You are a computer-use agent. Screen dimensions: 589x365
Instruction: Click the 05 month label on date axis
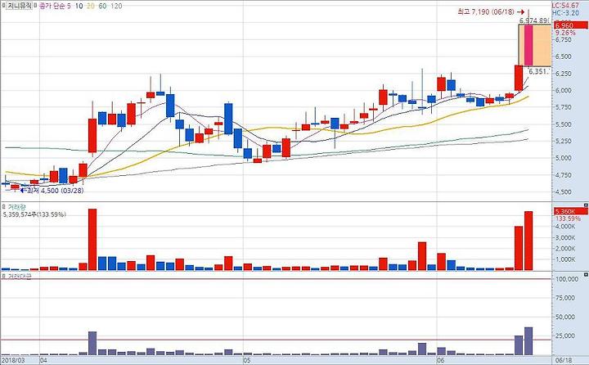[247, 360]
